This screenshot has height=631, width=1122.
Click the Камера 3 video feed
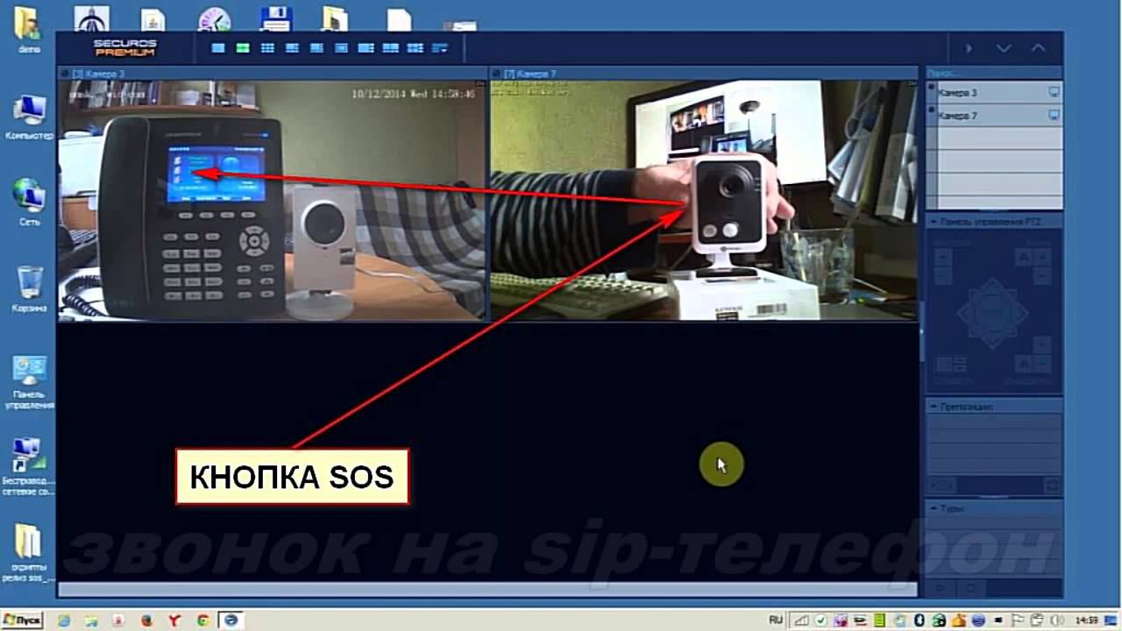tap(272, 201)
